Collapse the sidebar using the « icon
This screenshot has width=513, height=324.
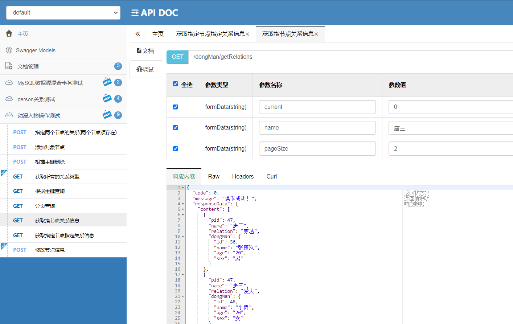(x=137, y=33)
